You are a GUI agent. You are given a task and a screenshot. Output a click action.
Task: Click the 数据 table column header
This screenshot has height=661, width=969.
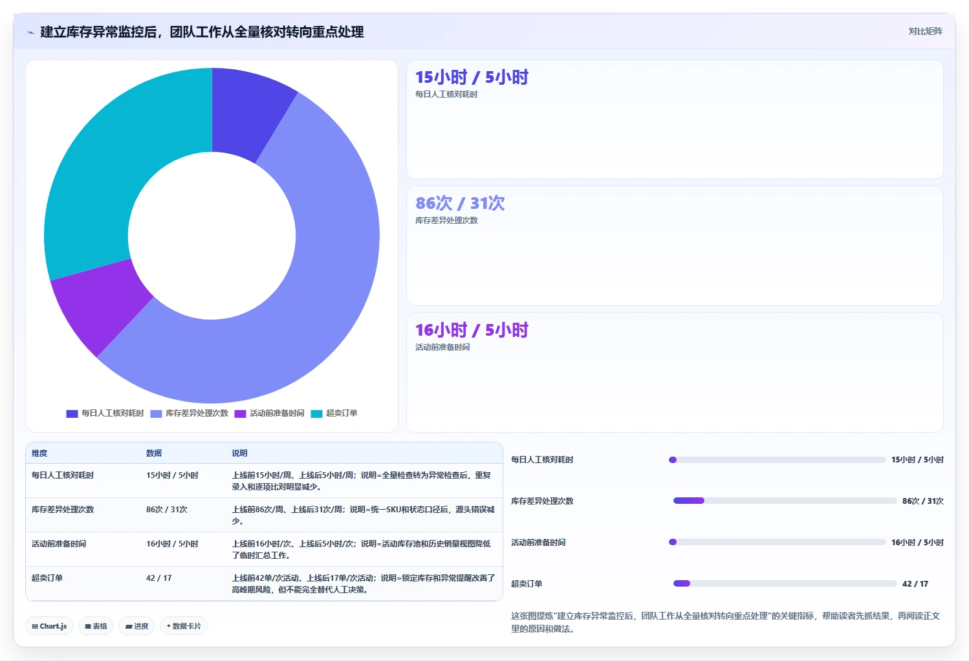[x=154, y=453]
